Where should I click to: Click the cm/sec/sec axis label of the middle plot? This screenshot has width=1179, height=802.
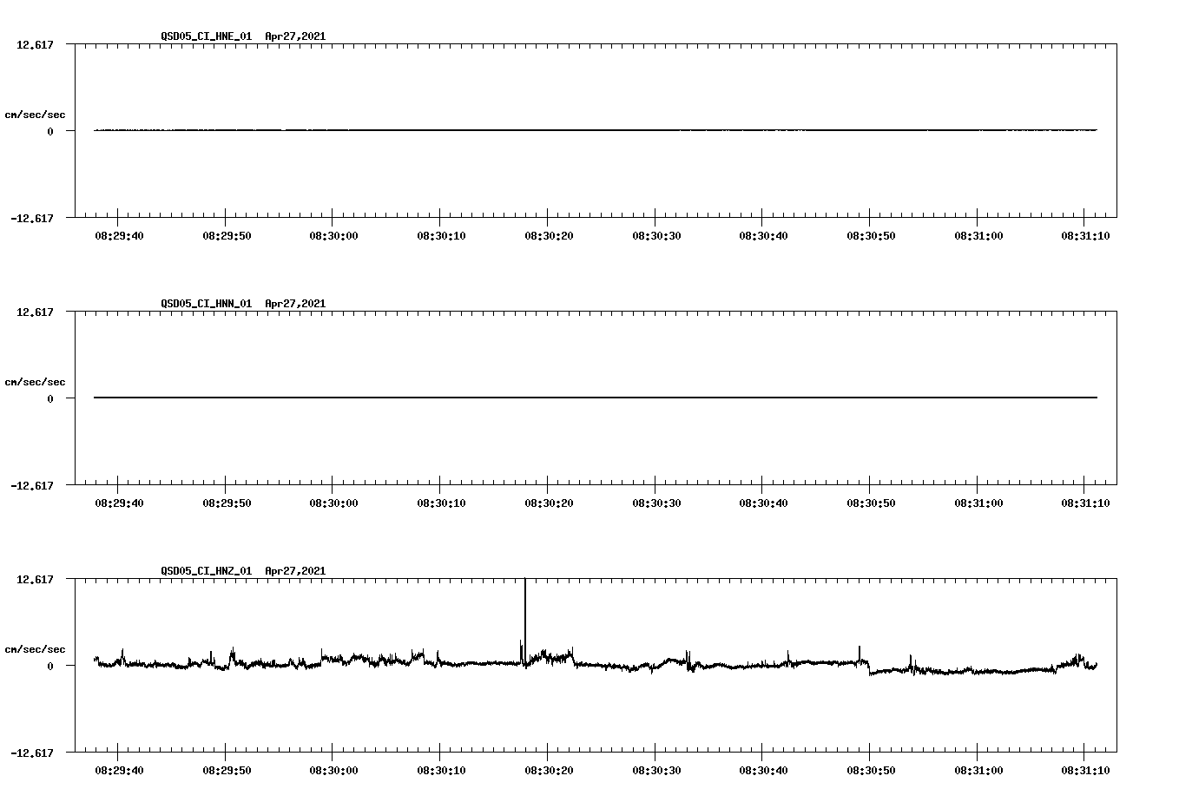click(x=35, y=381)
